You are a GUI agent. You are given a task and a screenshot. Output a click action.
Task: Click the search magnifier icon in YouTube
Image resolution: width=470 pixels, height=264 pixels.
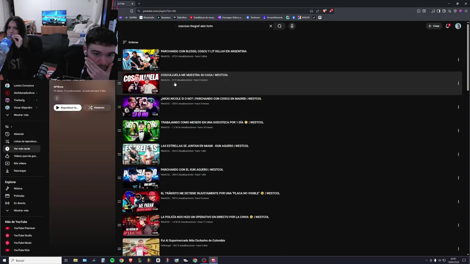point(279,26)
